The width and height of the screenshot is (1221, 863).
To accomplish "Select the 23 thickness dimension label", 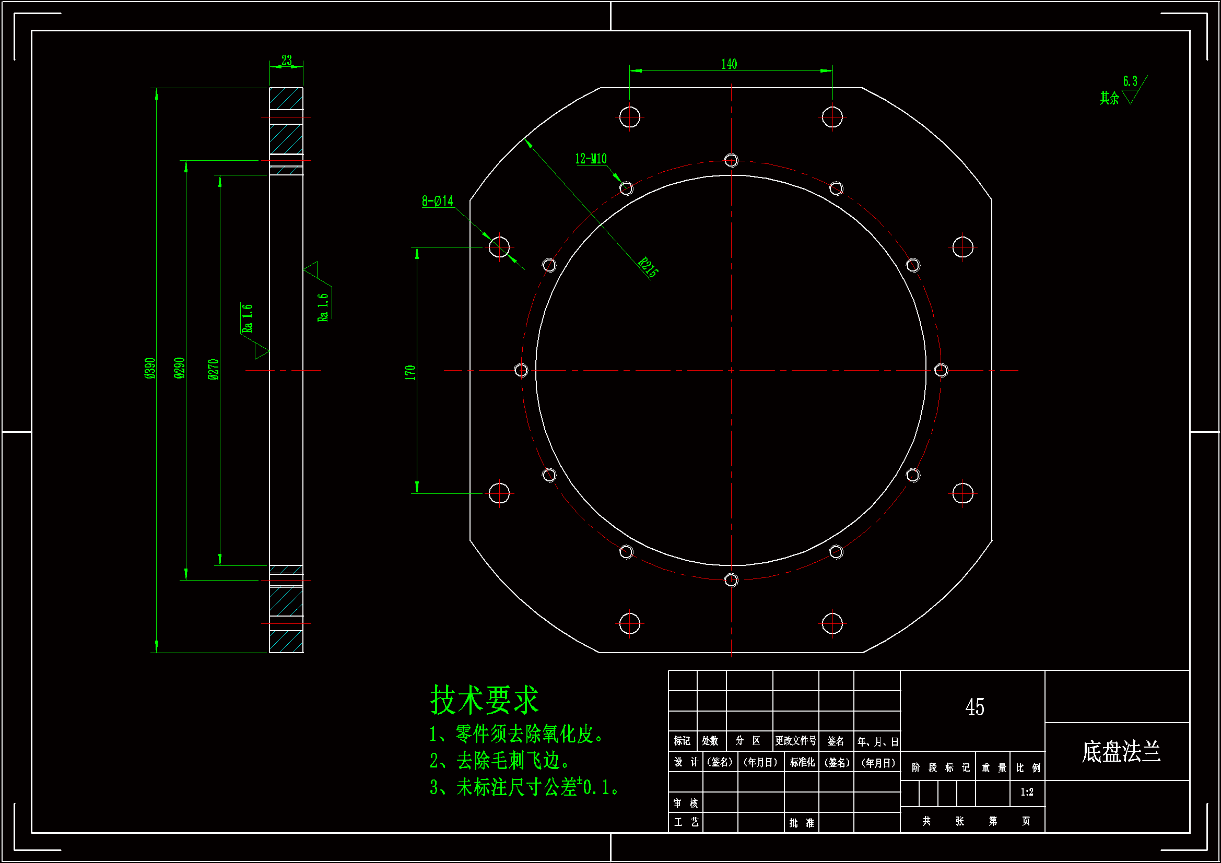I will pos(286,60).
